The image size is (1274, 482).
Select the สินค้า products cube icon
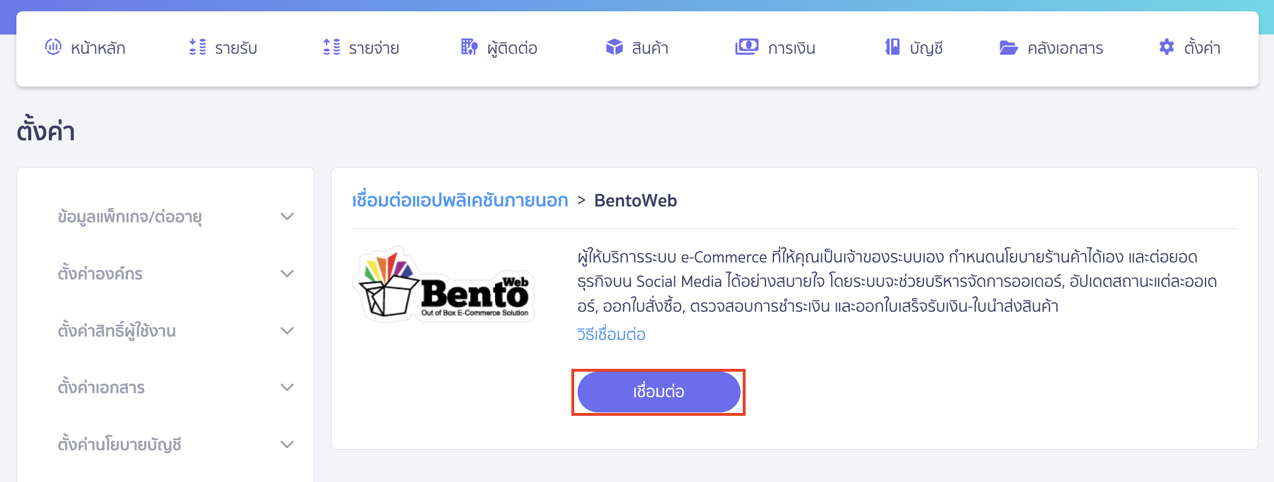614,48
